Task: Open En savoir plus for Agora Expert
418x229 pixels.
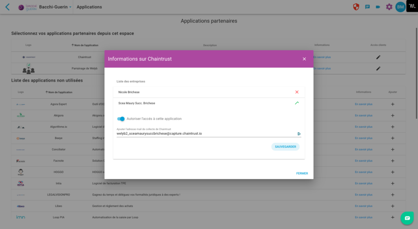Action: 363,104
